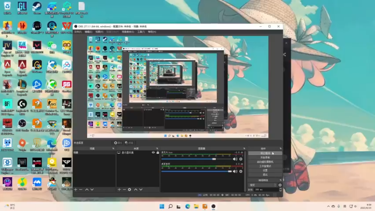
Task: Move scene up in the Scenes panel
Action: click(87, 189)
